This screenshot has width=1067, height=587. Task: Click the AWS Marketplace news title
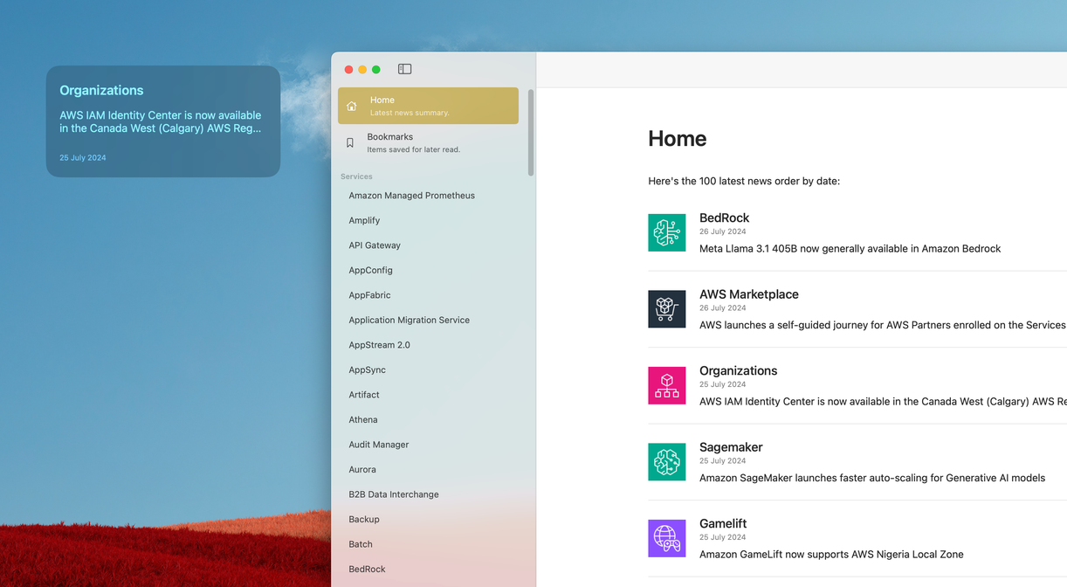coord(748,294)
